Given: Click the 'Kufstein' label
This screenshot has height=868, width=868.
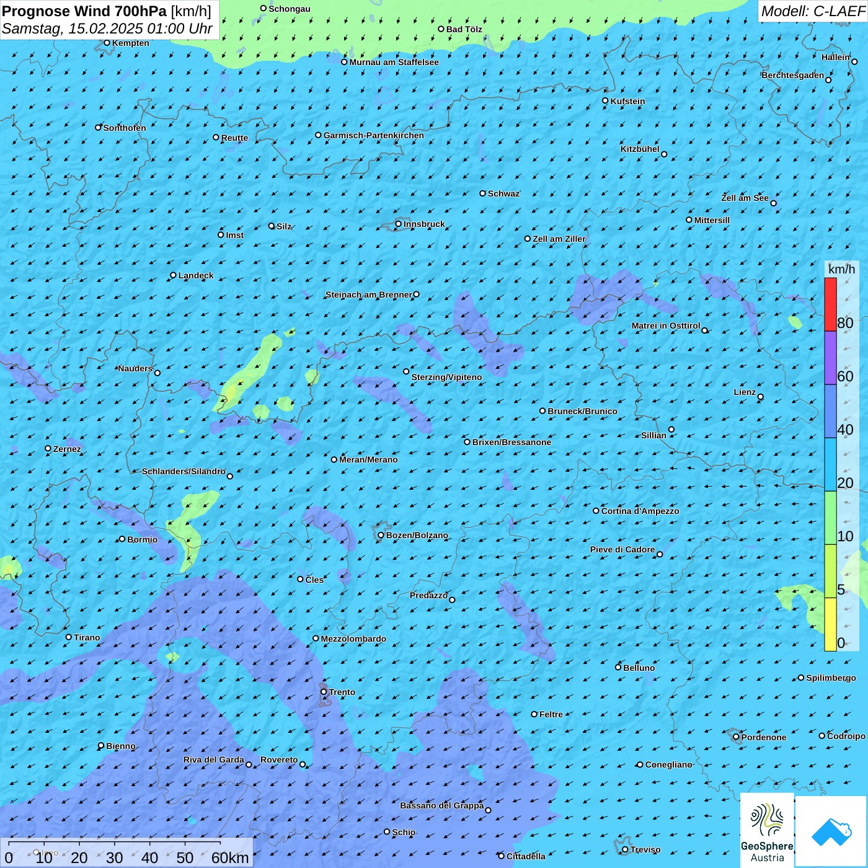Looking at the screenshot, I should [x=627, y=101].
